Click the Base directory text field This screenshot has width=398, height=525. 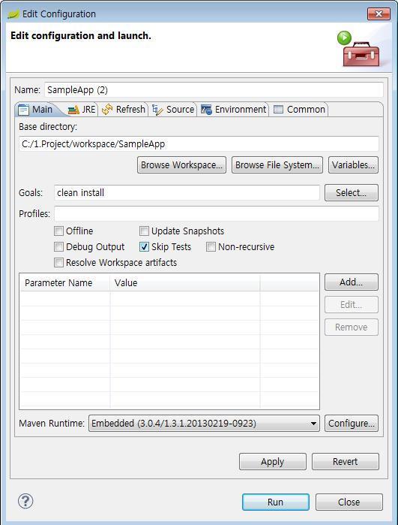coord(199,144)
